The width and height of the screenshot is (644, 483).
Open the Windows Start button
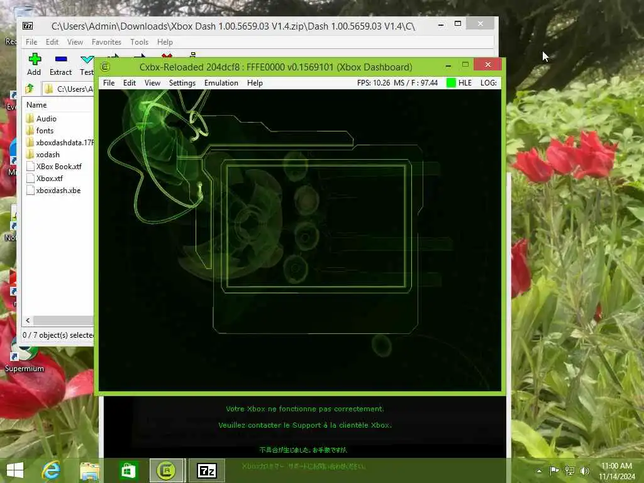point(15,470)
